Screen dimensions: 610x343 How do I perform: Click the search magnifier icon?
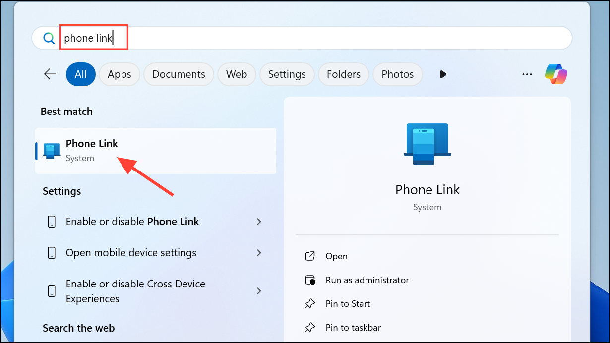[49, 38]
